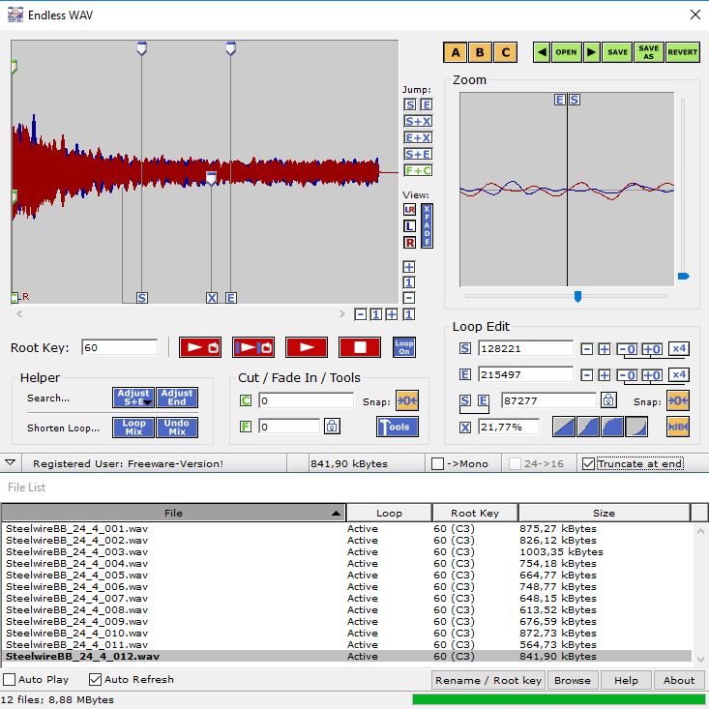Stop playback
Viewport: 709px width, 709px height.
pyautogui.click(x=360, y=347)
